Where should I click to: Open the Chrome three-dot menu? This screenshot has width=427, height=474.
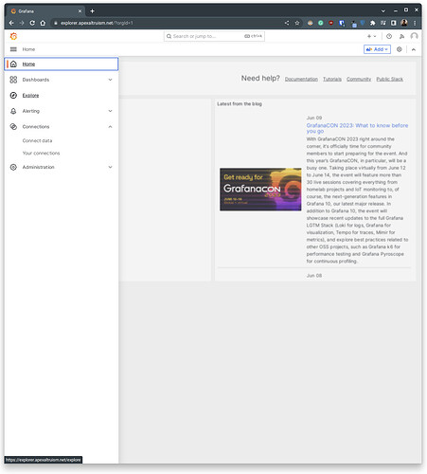pyautogui.click(x=415, y=23)
